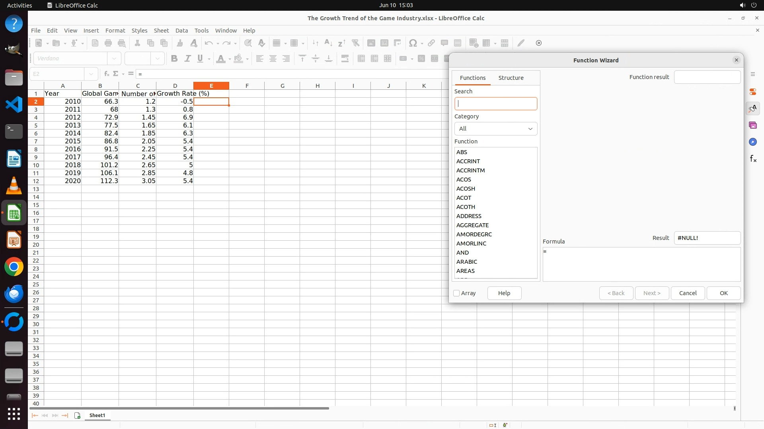Click the font color swatch icon
This screenshot has width=764, height=429.
[x=220, y=59]
